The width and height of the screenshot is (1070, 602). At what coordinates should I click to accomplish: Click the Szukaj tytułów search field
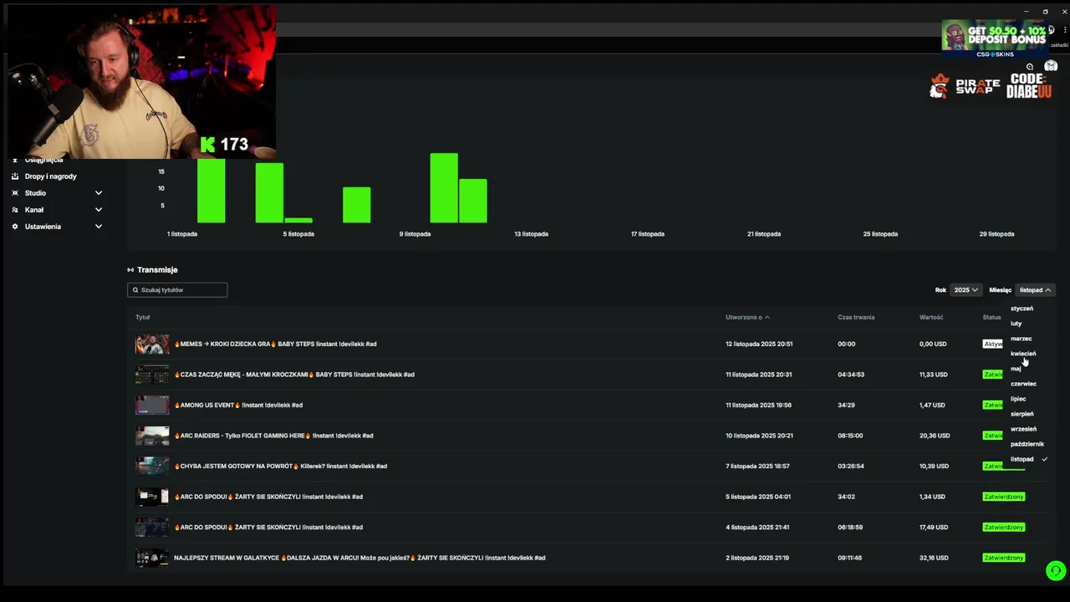177,290
